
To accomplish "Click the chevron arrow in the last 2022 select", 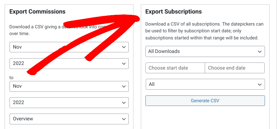I will (x=124, y=103).
